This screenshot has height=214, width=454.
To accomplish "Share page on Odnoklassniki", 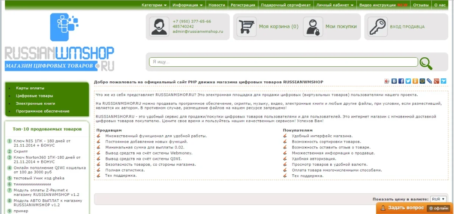I will tap(415, 81).
